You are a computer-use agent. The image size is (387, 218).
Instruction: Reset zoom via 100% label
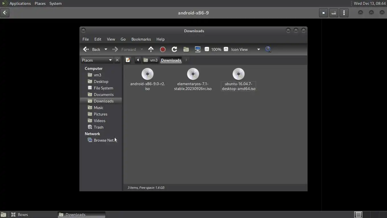pos(216,49)
